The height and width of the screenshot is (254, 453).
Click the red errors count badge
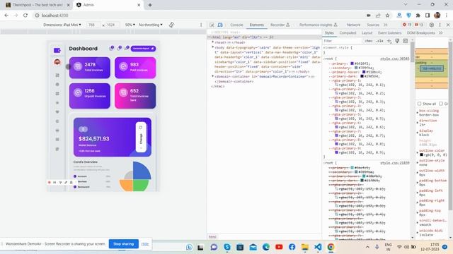(x=407, y=25)
